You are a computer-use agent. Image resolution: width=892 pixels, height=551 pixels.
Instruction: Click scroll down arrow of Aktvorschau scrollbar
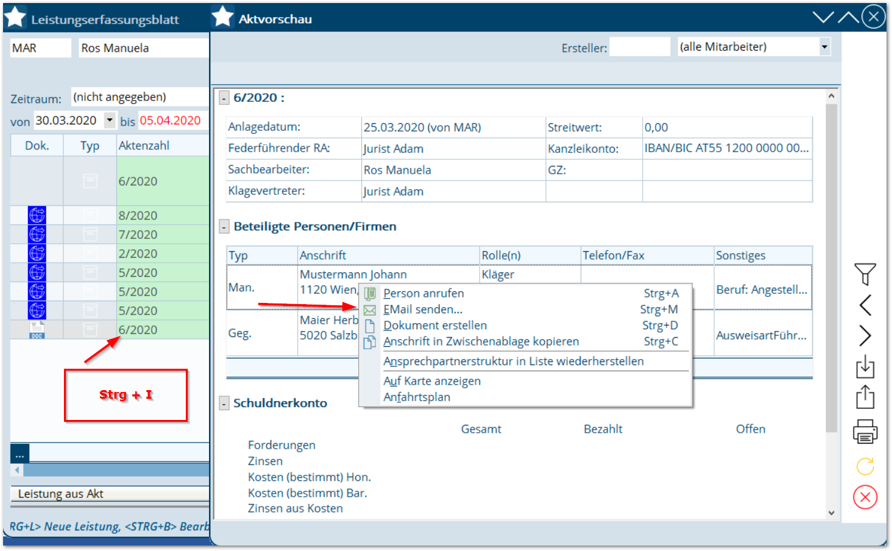click(831, 513)
